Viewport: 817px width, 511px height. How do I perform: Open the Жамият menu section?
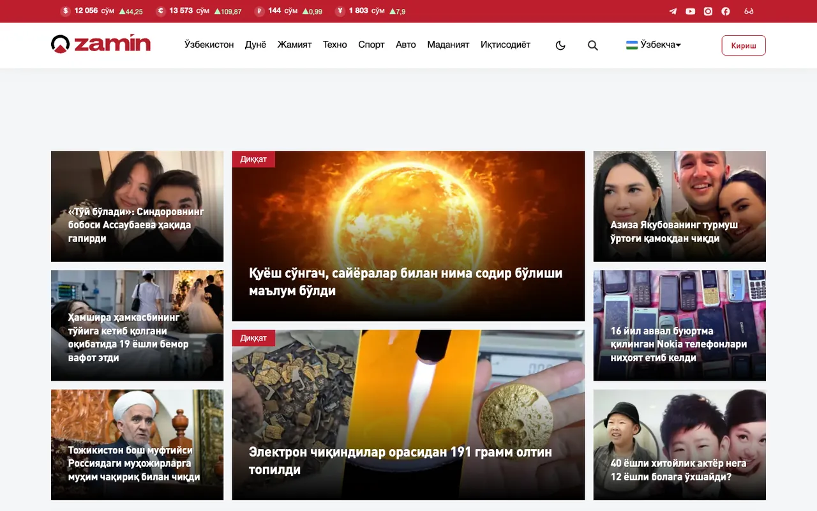point(294,45)
